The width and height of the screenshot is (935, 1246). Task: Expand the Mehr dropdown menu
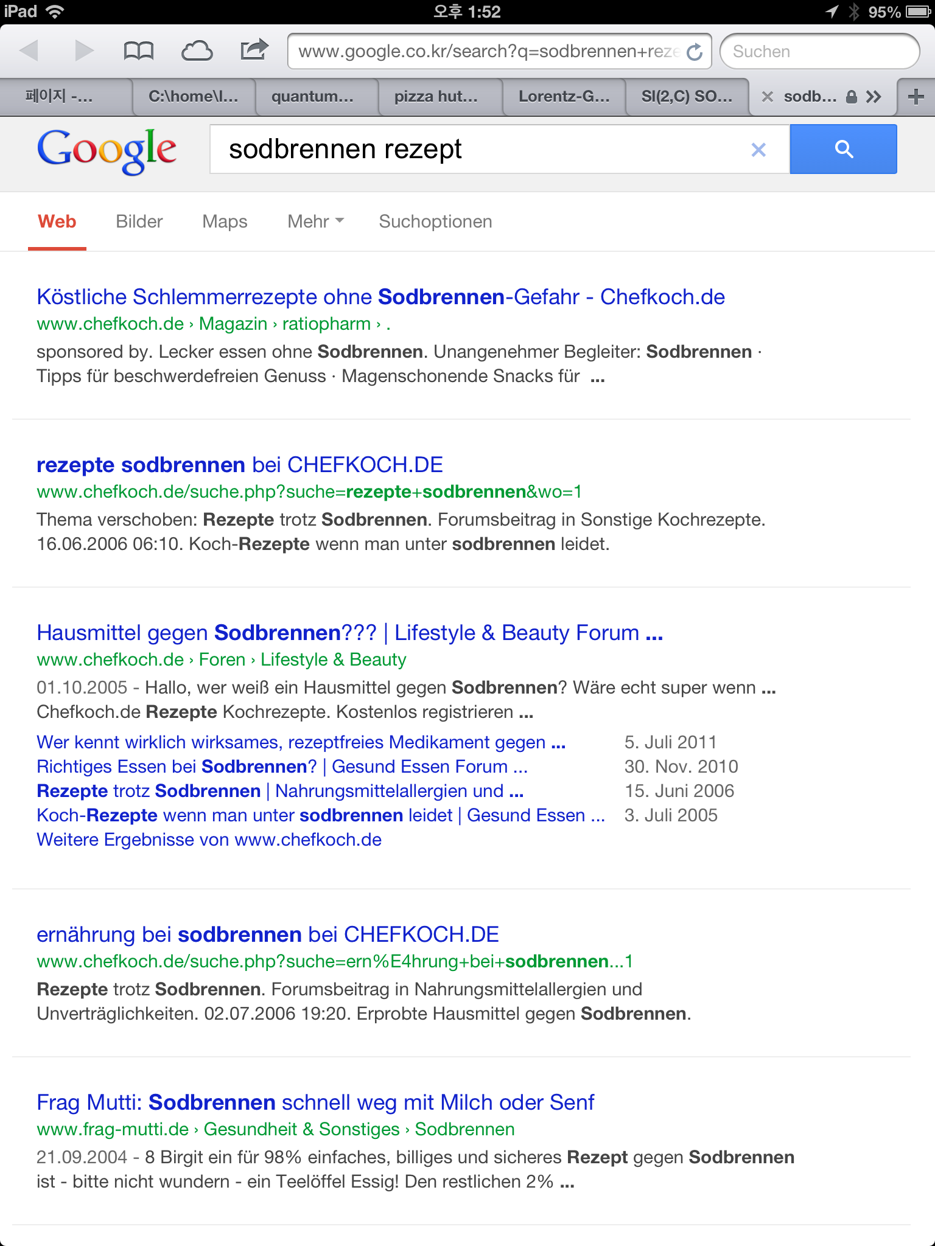point(315,221)
